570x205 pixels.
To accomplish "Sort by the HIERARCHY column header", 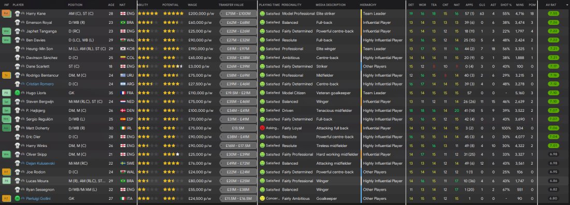I will [x=368, y=5].
